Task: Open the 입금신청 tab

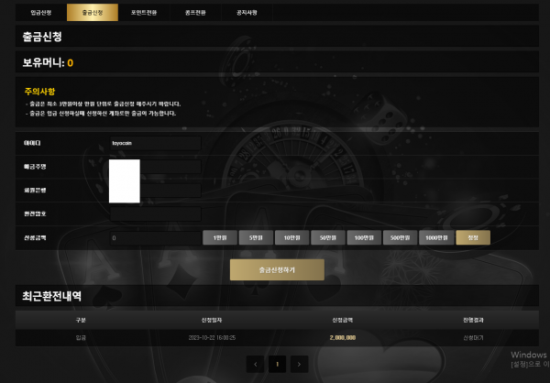Action: click(40, 13)
